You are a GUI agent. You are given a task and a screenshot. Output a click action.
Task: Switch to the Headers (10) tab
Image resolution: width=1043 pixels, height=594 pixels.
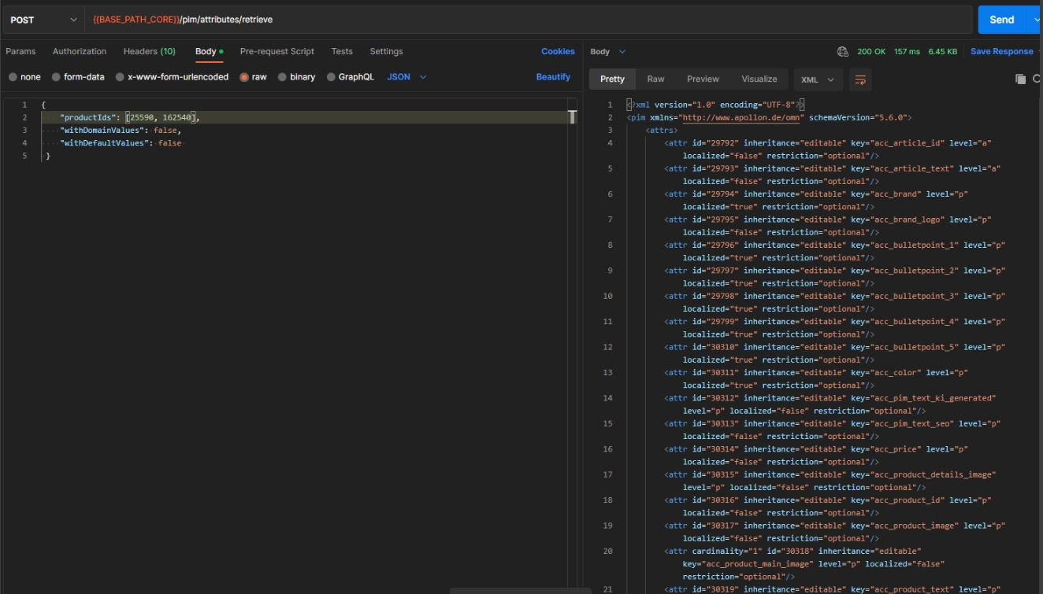[x=149, y=52]
